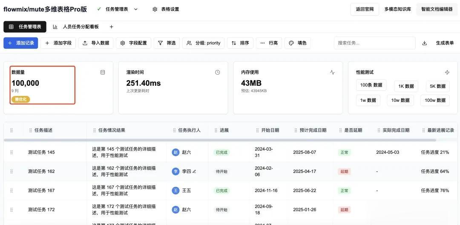Click the grip icon in 任务描述 column header
Viewport: 460px width, 225px height.
pos(31,130)
